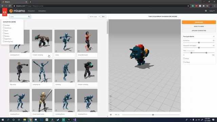Click the animation list vertical scrollbar

(107, 28)
